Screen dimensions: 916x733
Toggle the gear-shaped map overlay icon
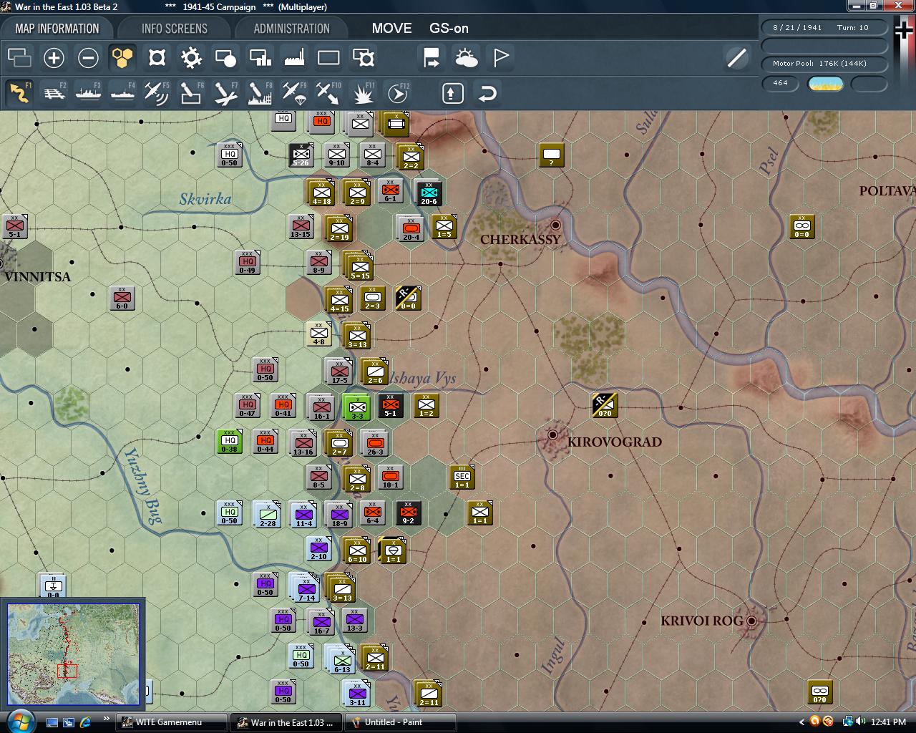191,57
